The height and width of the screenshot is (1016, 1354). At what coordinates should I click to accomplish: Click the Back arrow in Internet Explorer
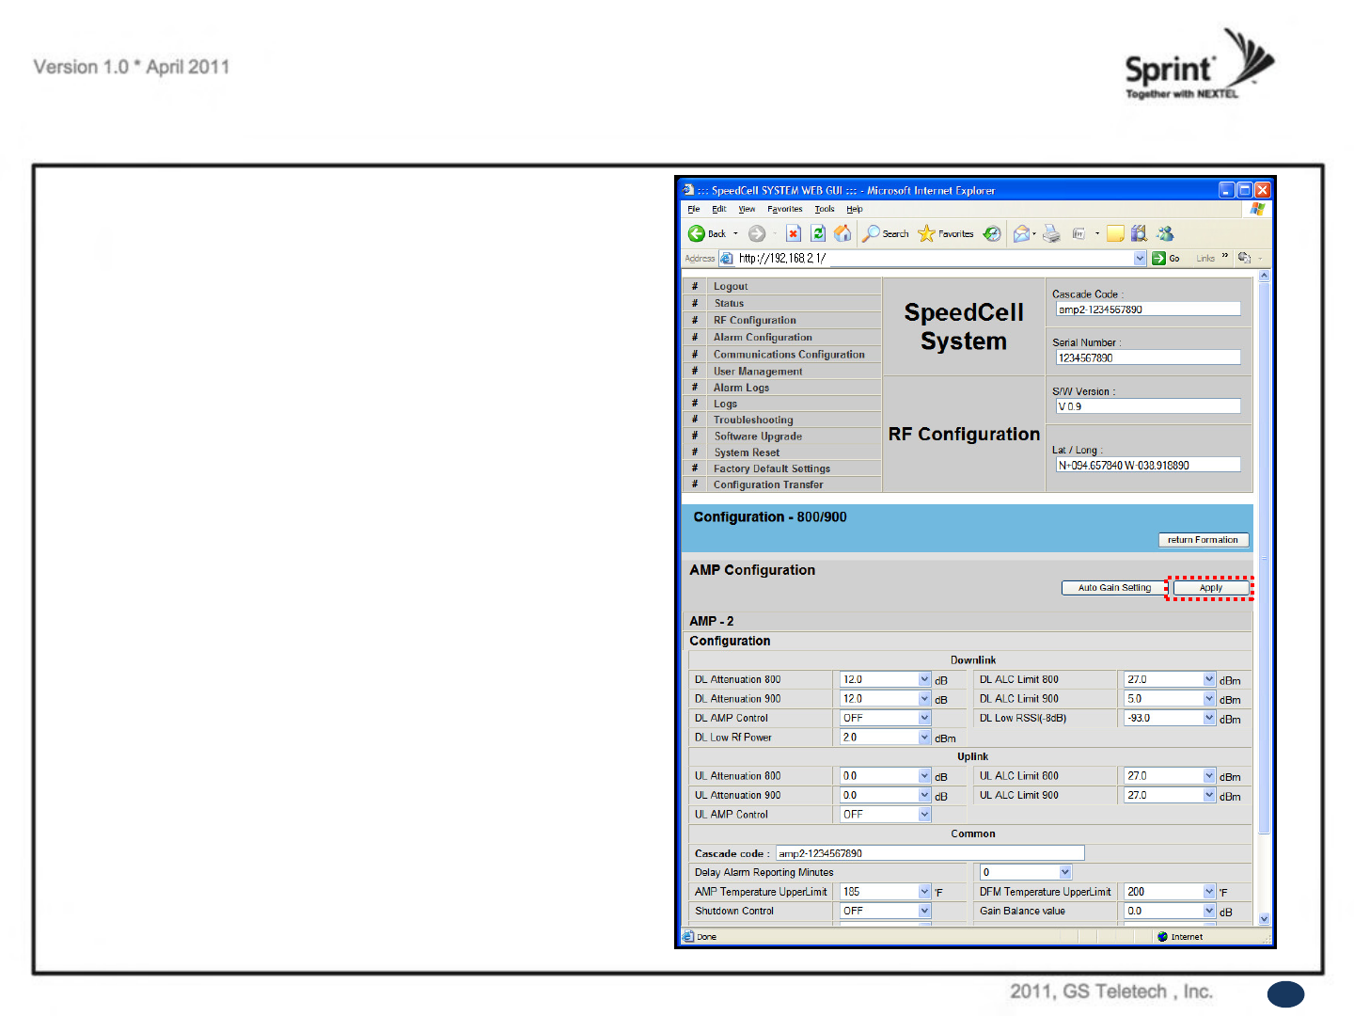point(697,233)
